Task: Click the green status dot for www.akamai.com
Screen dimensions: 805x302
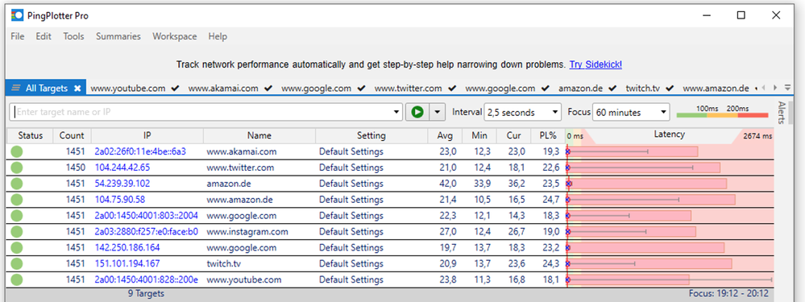Action: click(17, 151)
